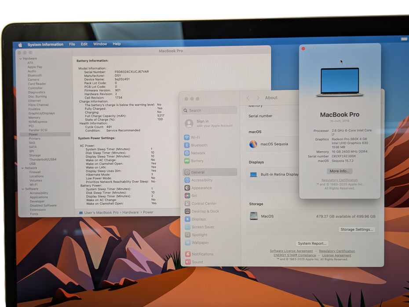The image size is (409, 307).
Task: Open Wi-Fi settings icon in sidebar
Action: (187, 137)
